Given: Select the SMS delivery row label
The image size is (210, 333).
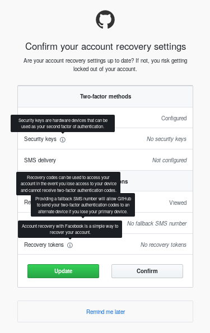Looking at the screenshot, I should pos(40,160).
